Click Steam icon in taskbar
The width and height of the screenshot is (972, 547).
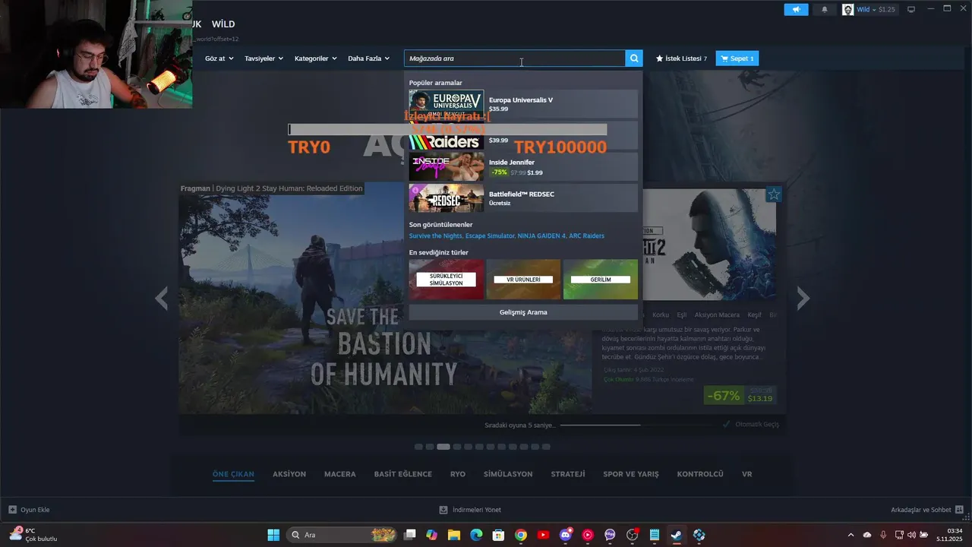pyautogui.click(x=676, y=535)
